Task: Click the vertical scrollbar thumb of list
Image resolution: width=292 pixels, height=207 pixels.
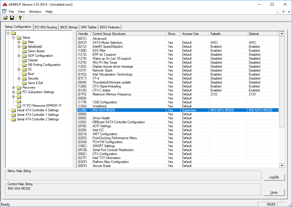Action: (282, 81)
